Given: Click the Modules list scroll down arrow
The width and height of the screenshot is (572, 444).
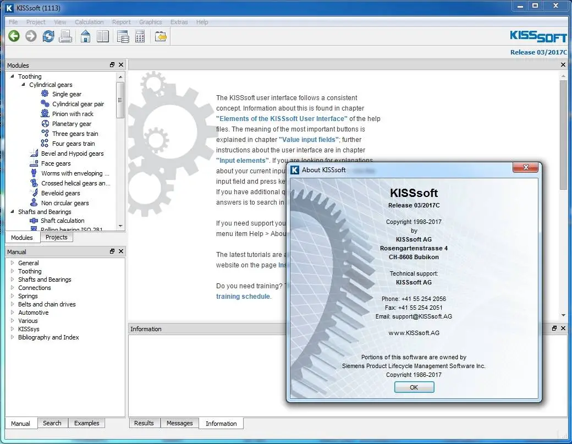Looking at the screenshot, I should click(120, 226).
